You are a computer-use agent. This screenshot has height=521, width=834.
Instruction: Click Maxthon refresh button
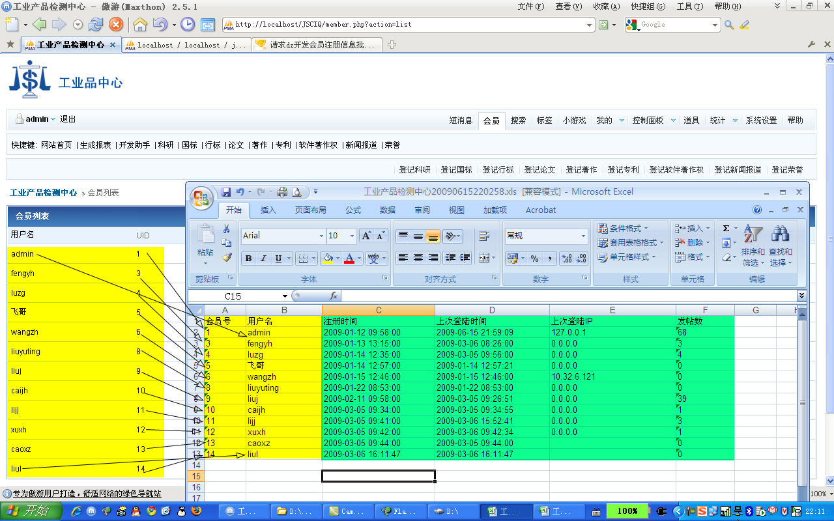[96, 25]
